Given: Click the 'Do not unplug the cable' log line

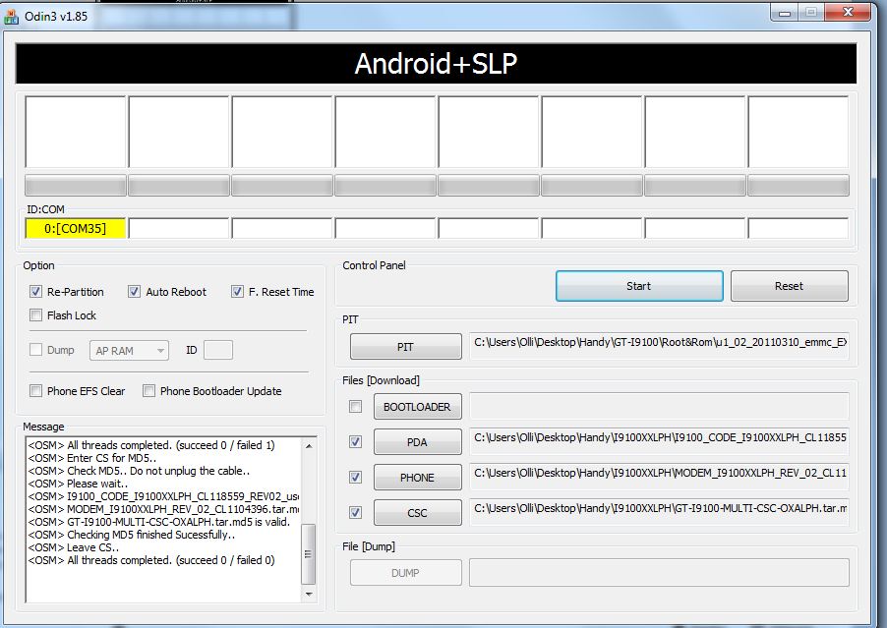Looking at the screenshot, I should tap(140, 471).
